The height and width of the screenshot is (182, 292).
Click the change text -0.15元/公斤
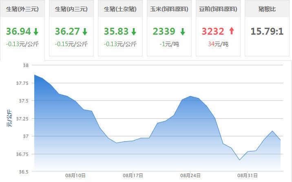coord(71,44)
